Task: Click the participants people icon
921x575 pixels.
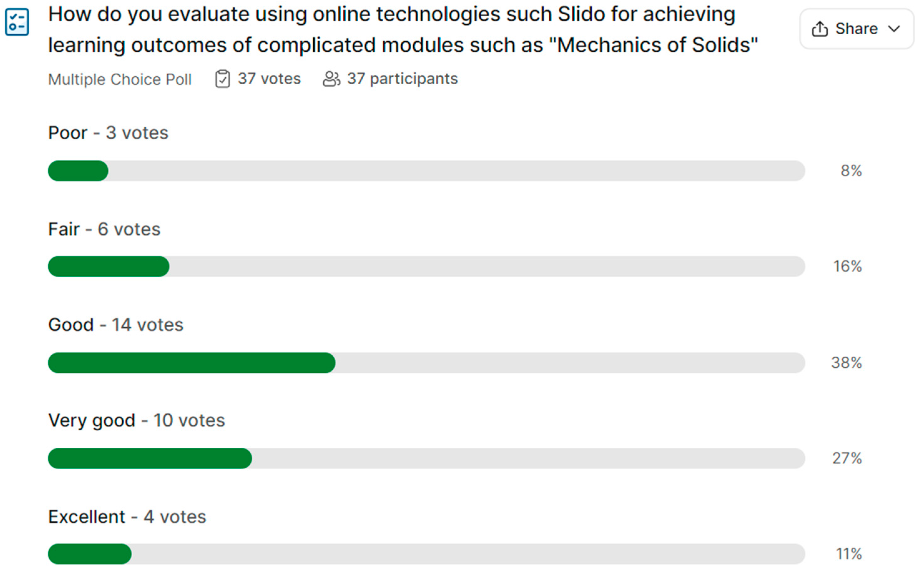Action: point(331,79)
